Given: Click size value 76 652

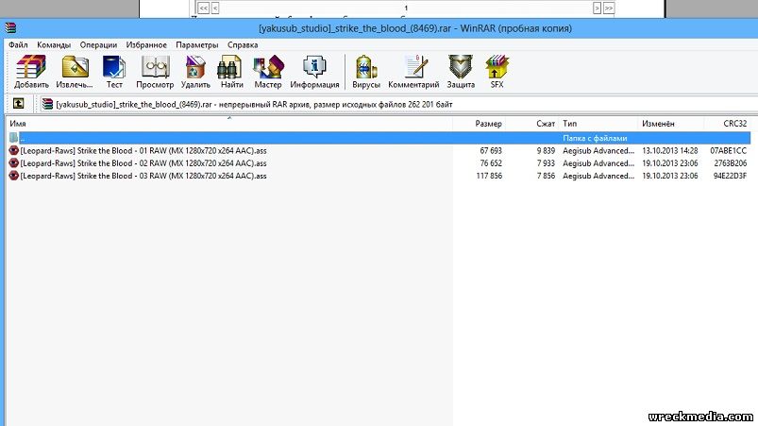Looking at the screenshot, I should coord(491,163).
